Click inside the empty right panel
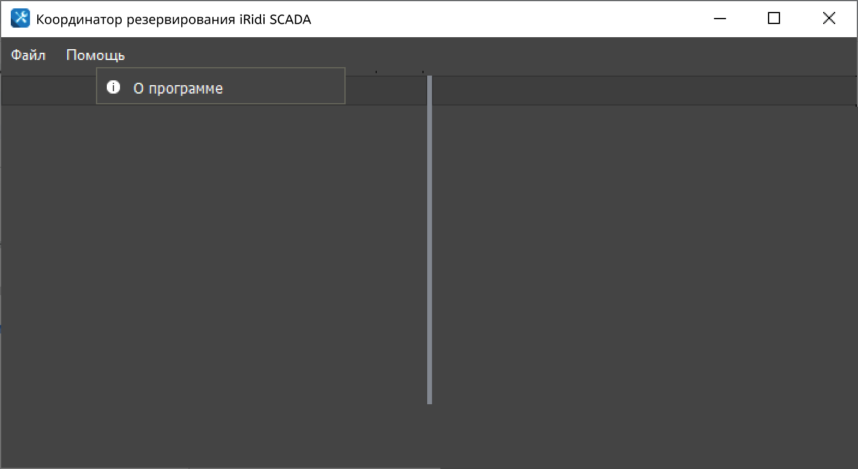858x469 pixels. pos(643,252)
